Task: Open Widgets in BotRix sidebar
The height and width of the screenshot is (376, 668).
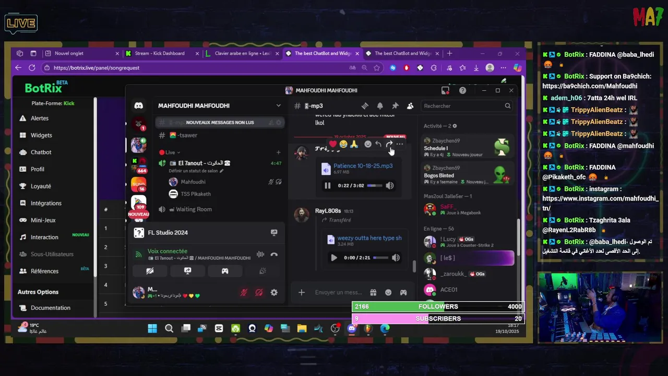Action: click(41, 135)
